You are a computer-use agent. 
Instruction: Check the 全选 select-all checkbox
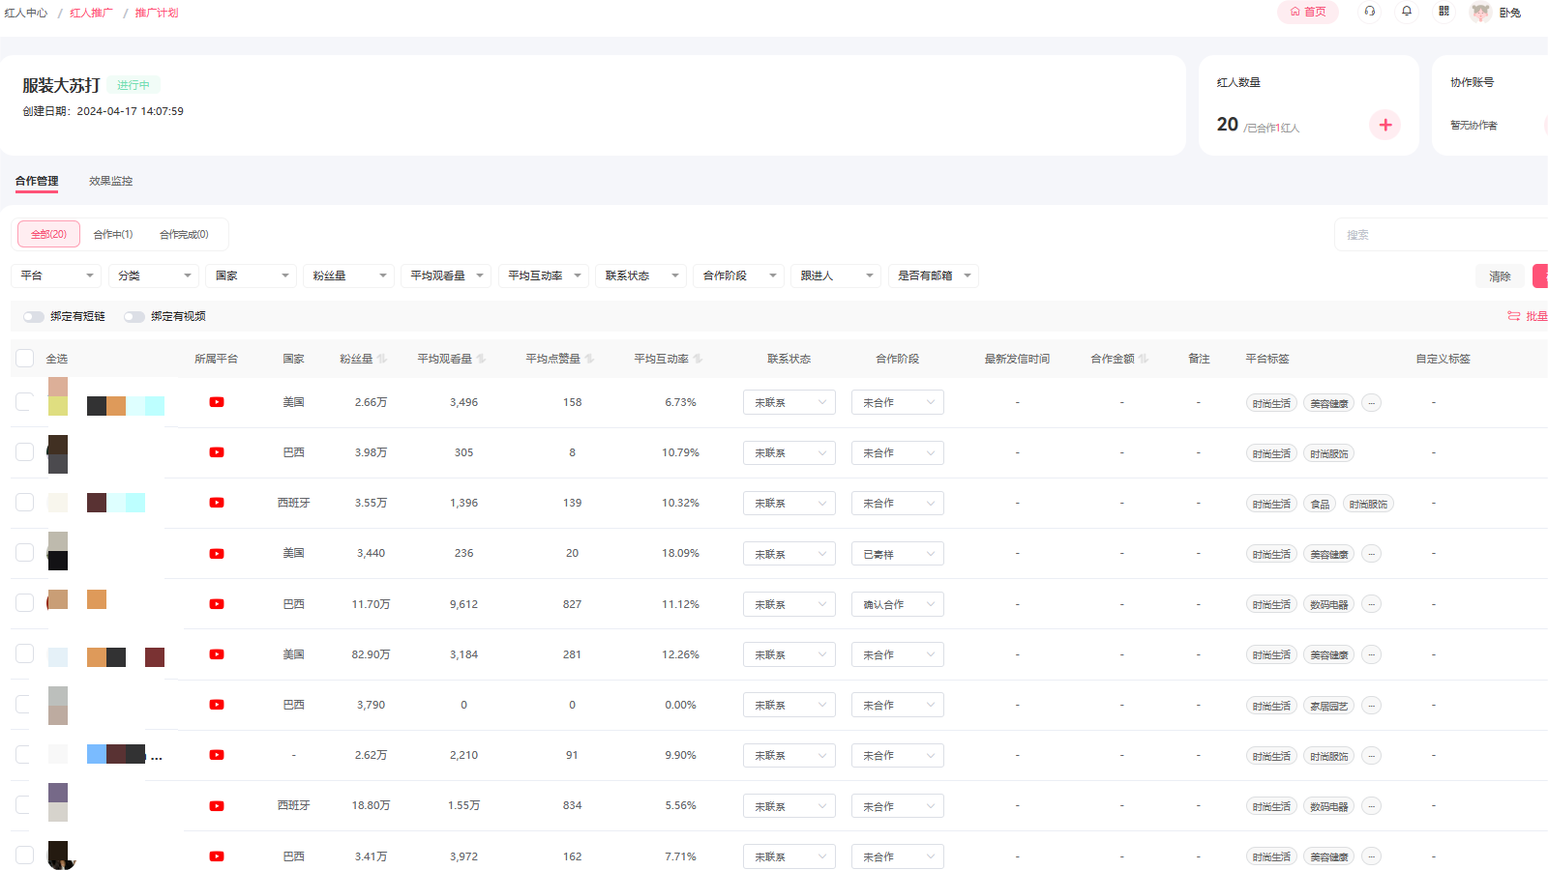pyautogui.click(x=25, y=359)
